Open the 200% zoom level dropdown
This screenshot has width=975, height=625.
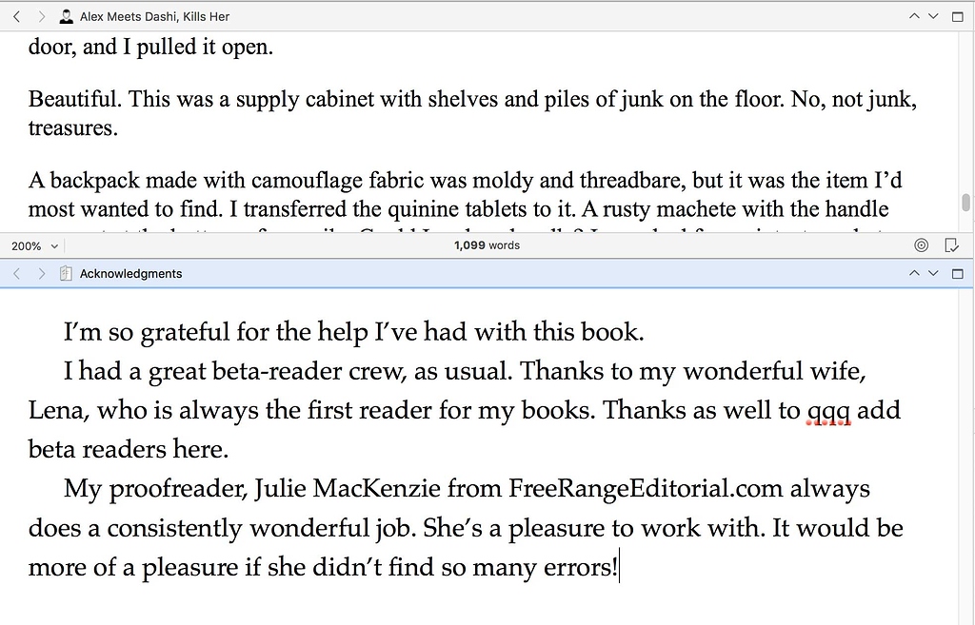32,244
